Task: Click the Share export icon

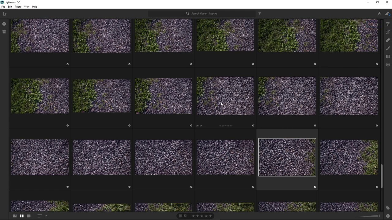Action: coord(379,14)
